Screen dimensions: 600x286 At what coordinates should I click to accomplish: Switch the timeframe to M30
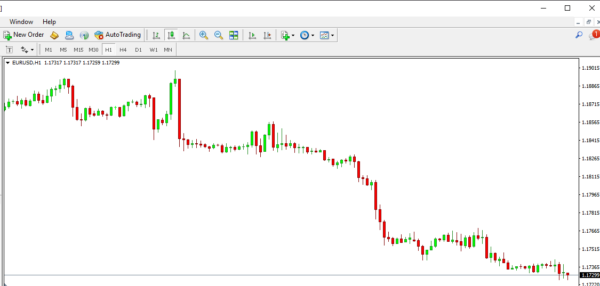click(x=93, y=50)
